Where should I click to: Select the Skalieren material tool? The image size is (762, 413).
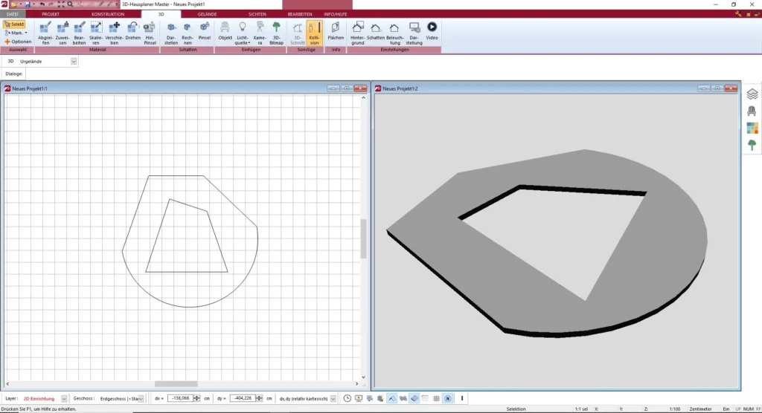point(96,33)
